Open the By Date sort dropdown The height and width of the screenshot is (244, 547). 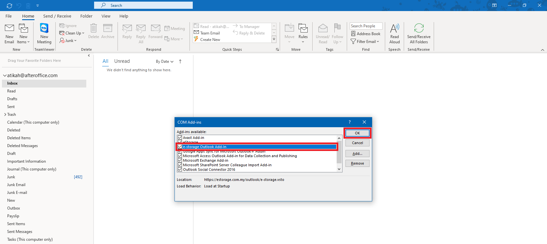[x=164, y=61]
